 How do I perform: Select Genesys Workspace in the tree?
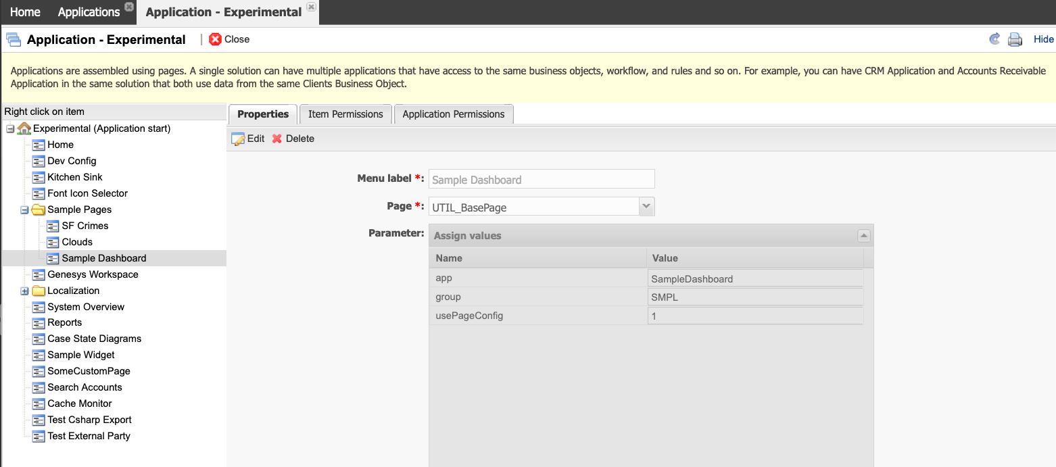[93, 274]
